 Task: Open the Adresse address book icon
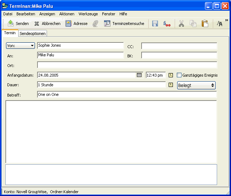(68, 24)
